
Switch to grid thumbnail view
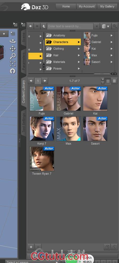click(x=108, y=81)
